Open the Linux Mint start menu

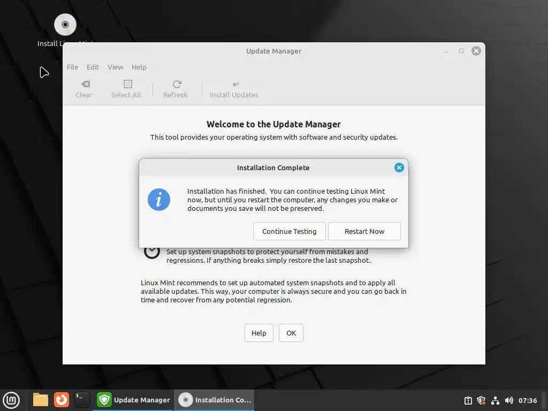coord(11,400)
